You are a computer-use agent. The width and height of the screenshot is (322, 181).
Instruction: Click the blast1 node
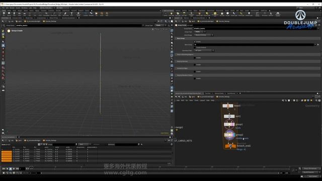[228, 106]
